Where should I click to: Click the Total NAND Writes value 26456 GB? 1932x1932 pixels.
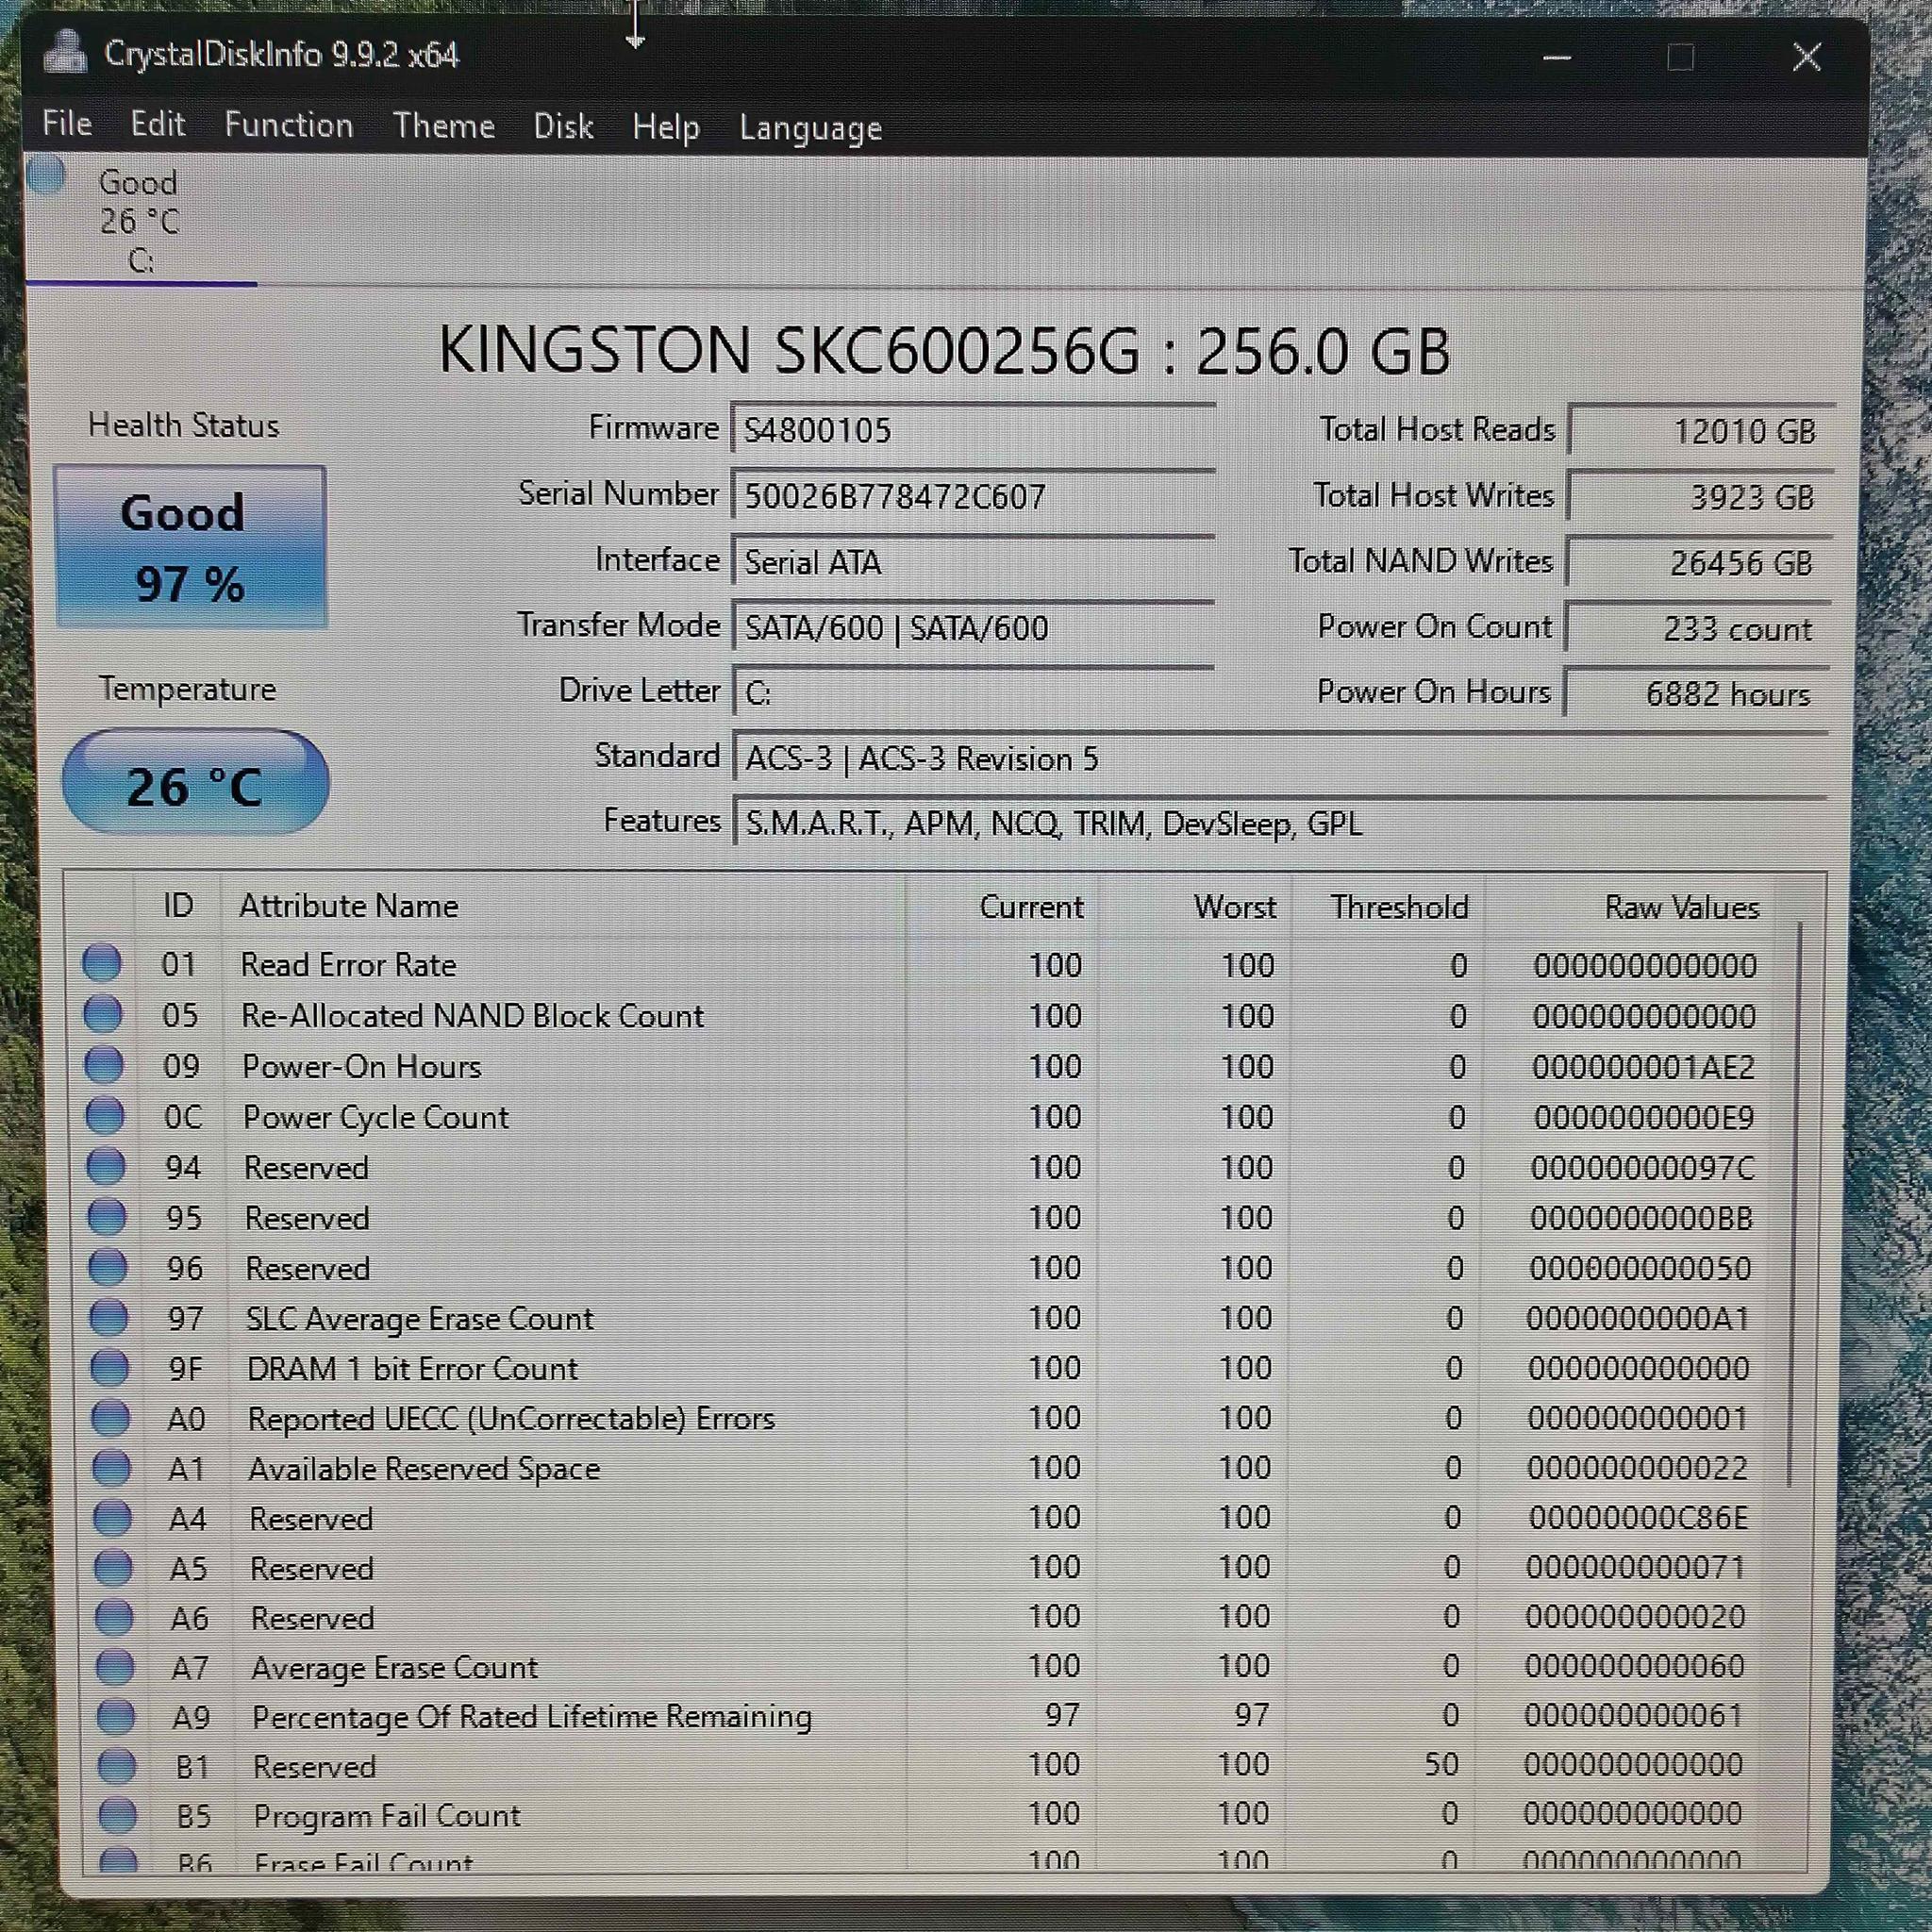click(1699, 563)
